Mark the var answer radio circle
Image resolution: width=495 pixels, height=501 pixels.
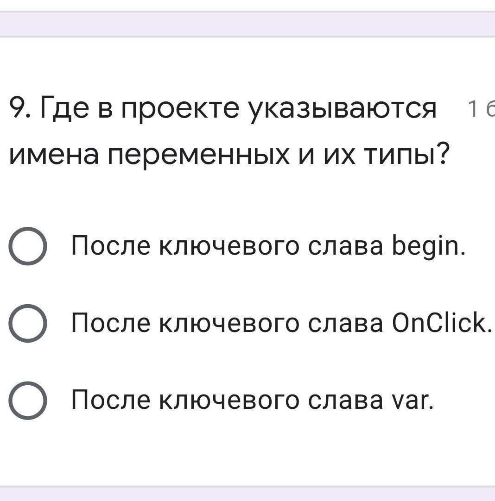[x=28, y=401]
